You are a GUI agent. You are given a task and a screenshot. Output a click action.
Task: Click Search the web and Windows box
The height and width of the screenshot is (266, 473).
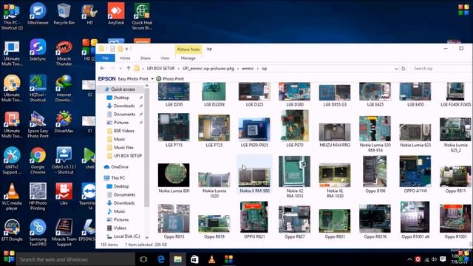tap(75, 259)
